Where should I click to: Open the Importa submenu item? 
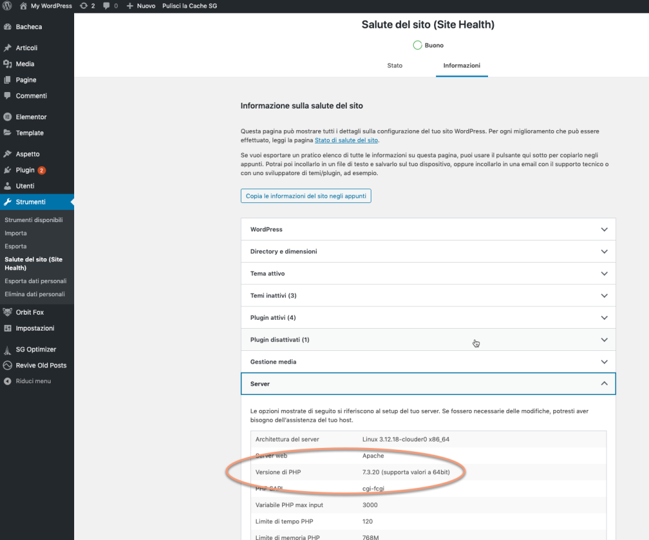[x=16, y=234]
